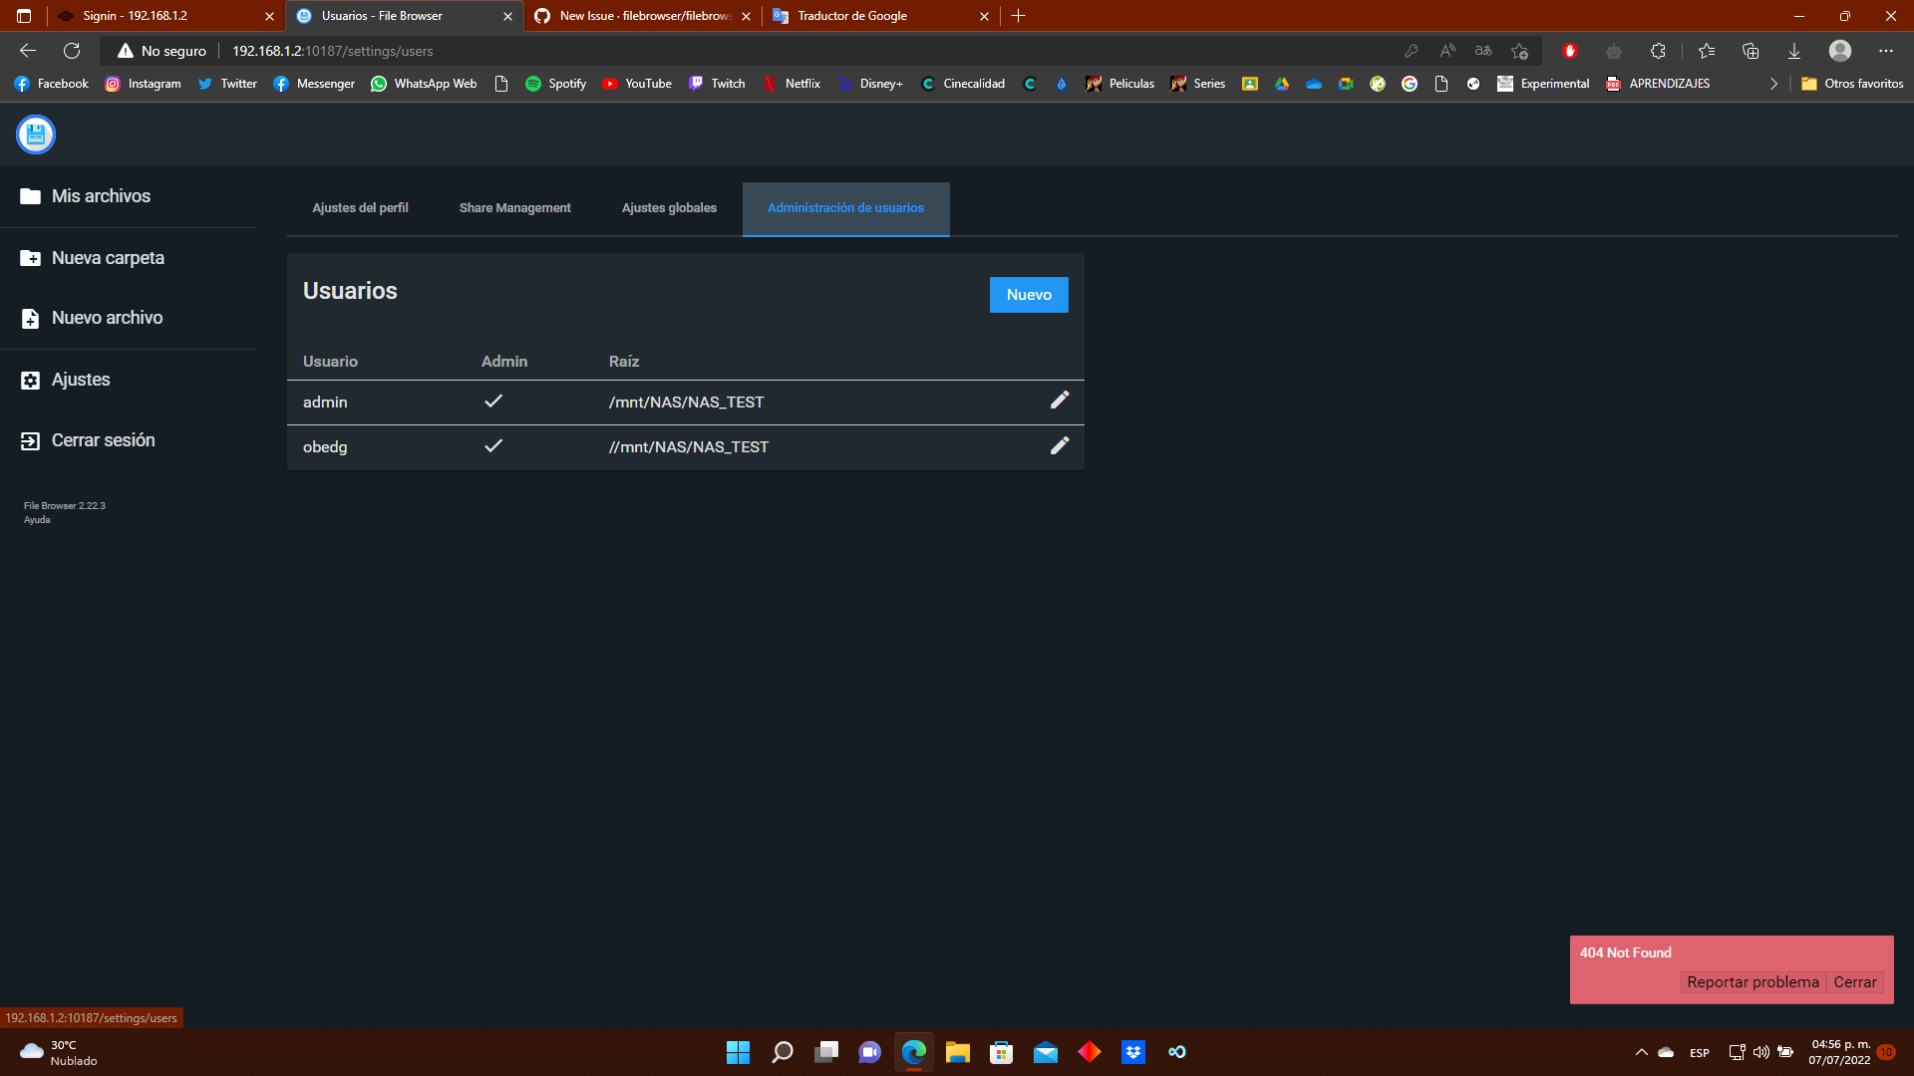The height and width of the screenshot is (1076, 1914).
Task: Expand hidden bookmarks with the chevron
Action: pyautogui.click(x=1773, y=84)
